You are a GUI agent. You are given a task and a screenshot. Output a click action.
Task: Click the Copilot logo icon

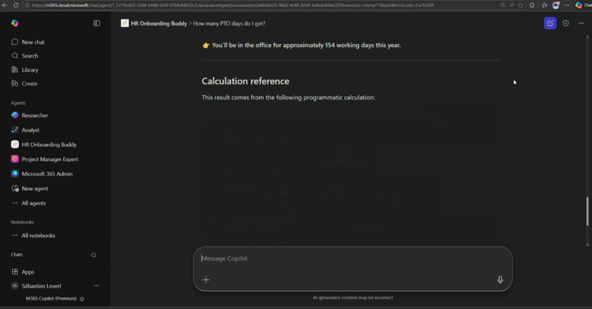[14, 23]
